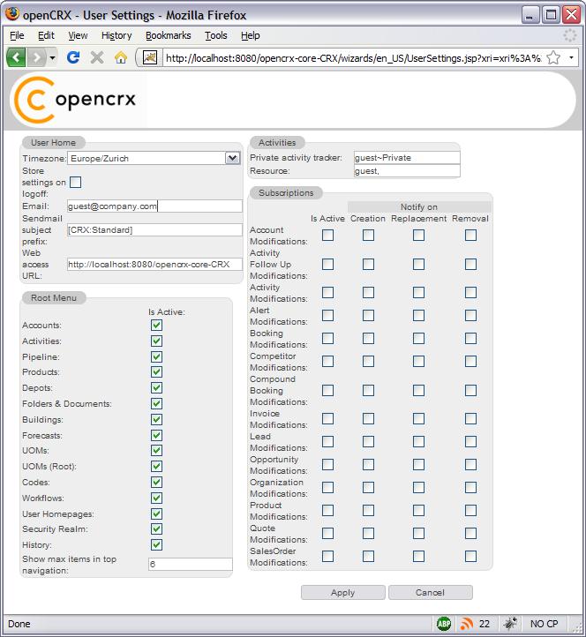Check Lead Modifications Creation checkbox
Viewport: 586px width, 637px height.
tap(368, 441)
